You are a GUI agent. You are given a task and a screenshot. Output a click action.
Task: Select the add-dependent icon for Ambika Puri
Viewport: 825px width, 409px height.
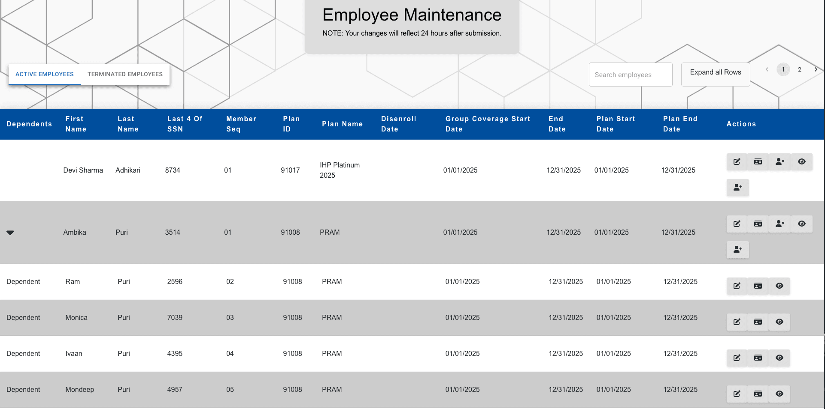pyautogui.click(x=737, y=250)
